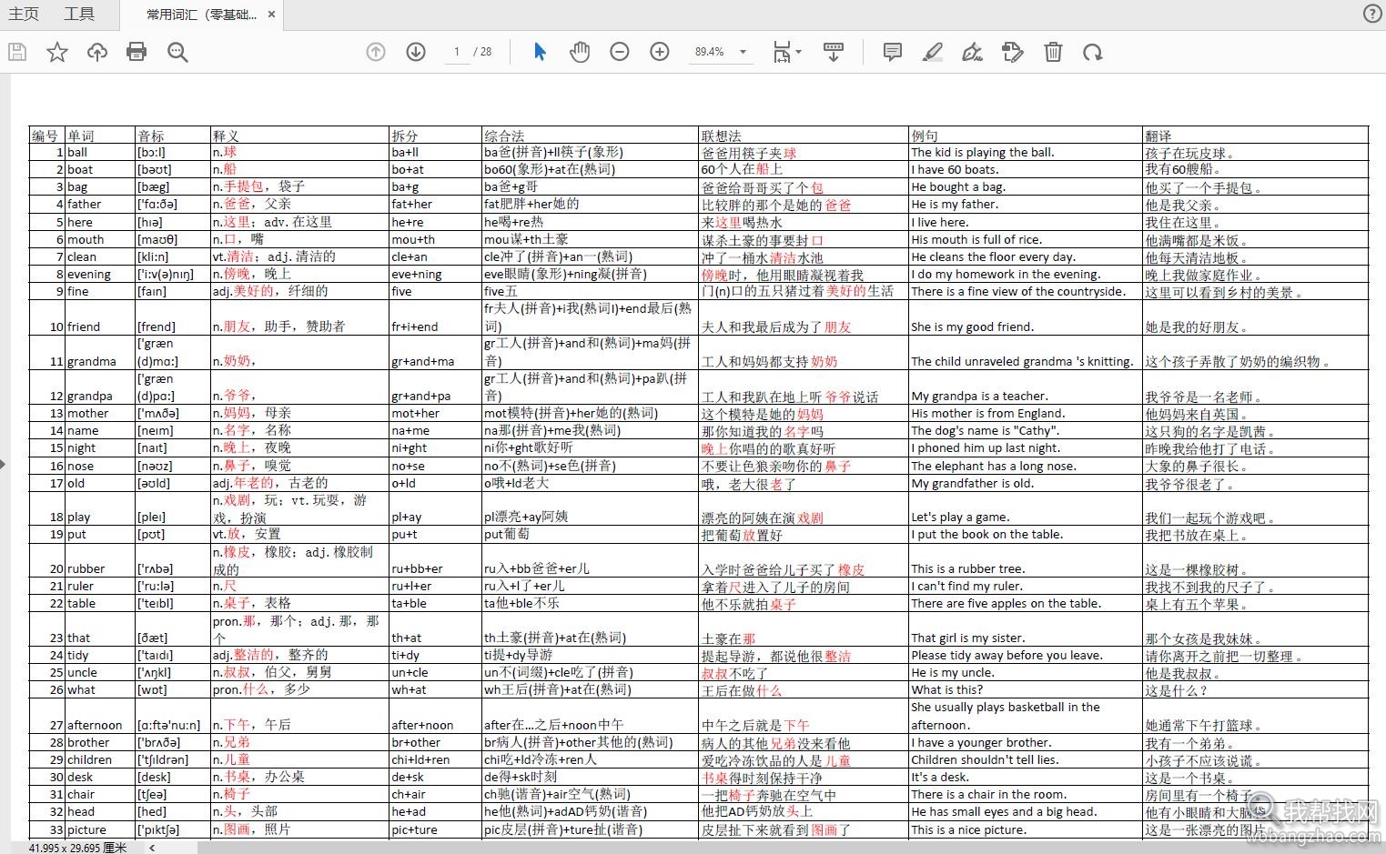Click the word 'evening' in the table

point(89,274)
